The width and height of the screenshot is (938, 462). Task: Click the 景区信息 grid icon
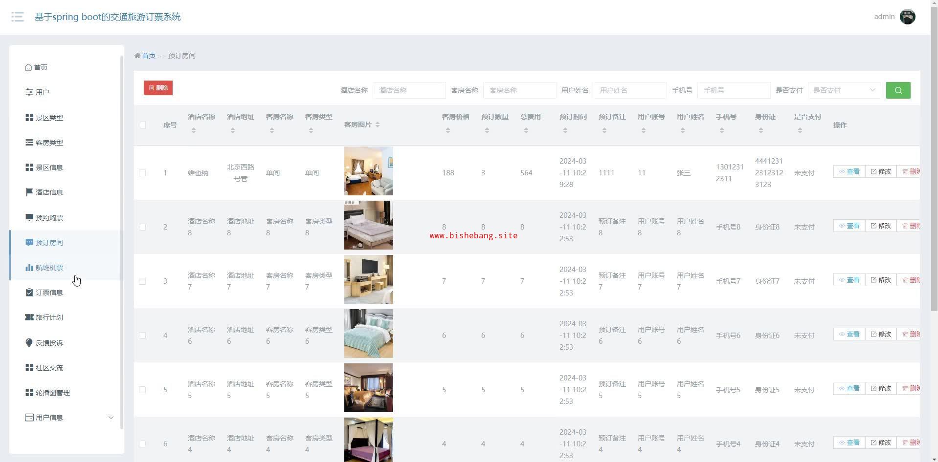coord(29,168)
